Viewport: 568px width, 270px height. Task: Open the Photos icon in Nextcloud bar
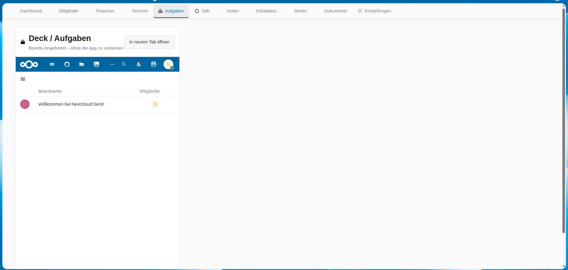pyautogui.click(x=96, y=64)
